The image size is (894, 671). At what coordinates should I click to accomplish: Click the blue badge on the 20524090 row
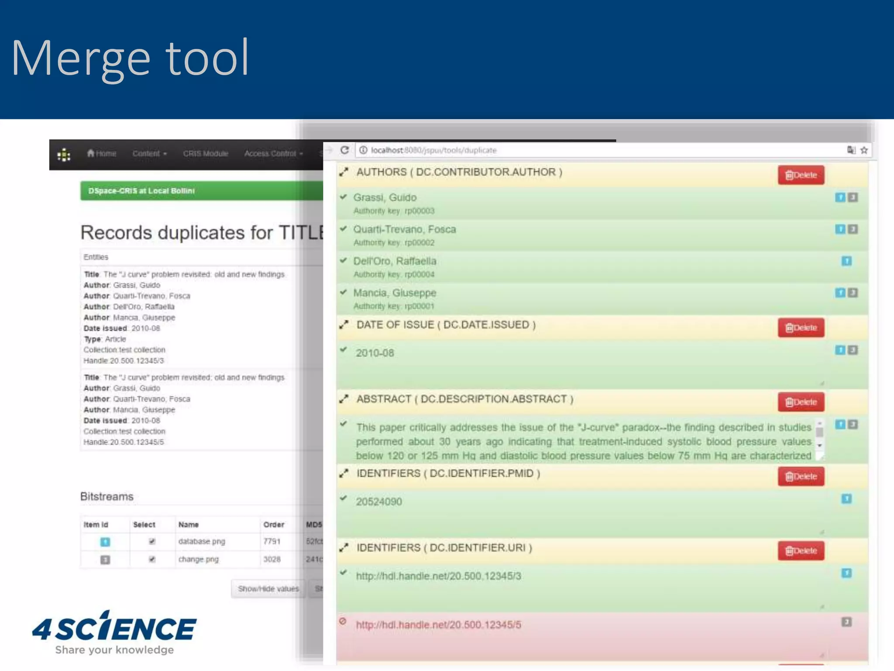click(x=846, y=498)
